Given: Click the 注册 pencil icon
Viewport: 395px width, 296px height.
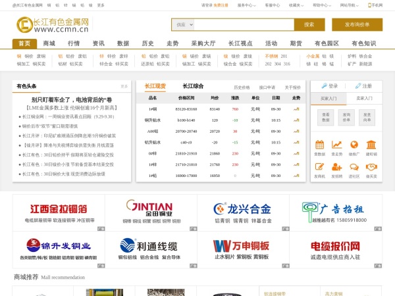Looking at the screenshot, I should pyautogui.click(x=358, y=86).
